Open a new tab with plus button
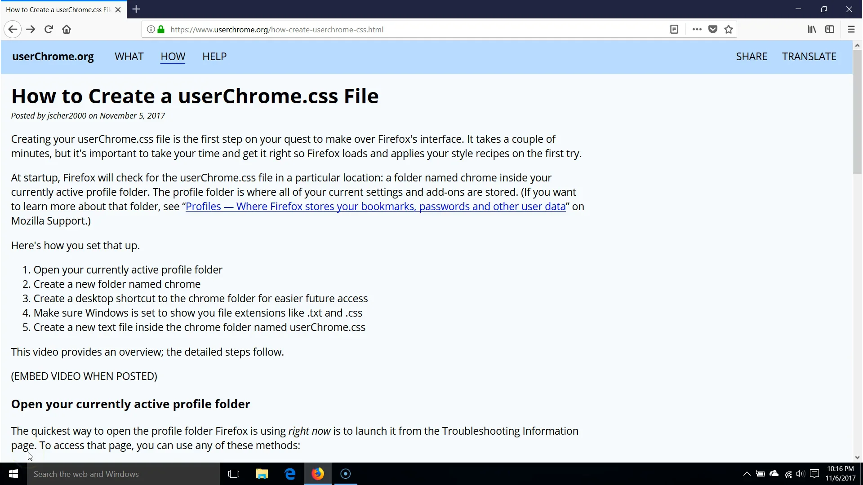Image resolution: width=863 pixels, height=485 pixels. point(136,9)
